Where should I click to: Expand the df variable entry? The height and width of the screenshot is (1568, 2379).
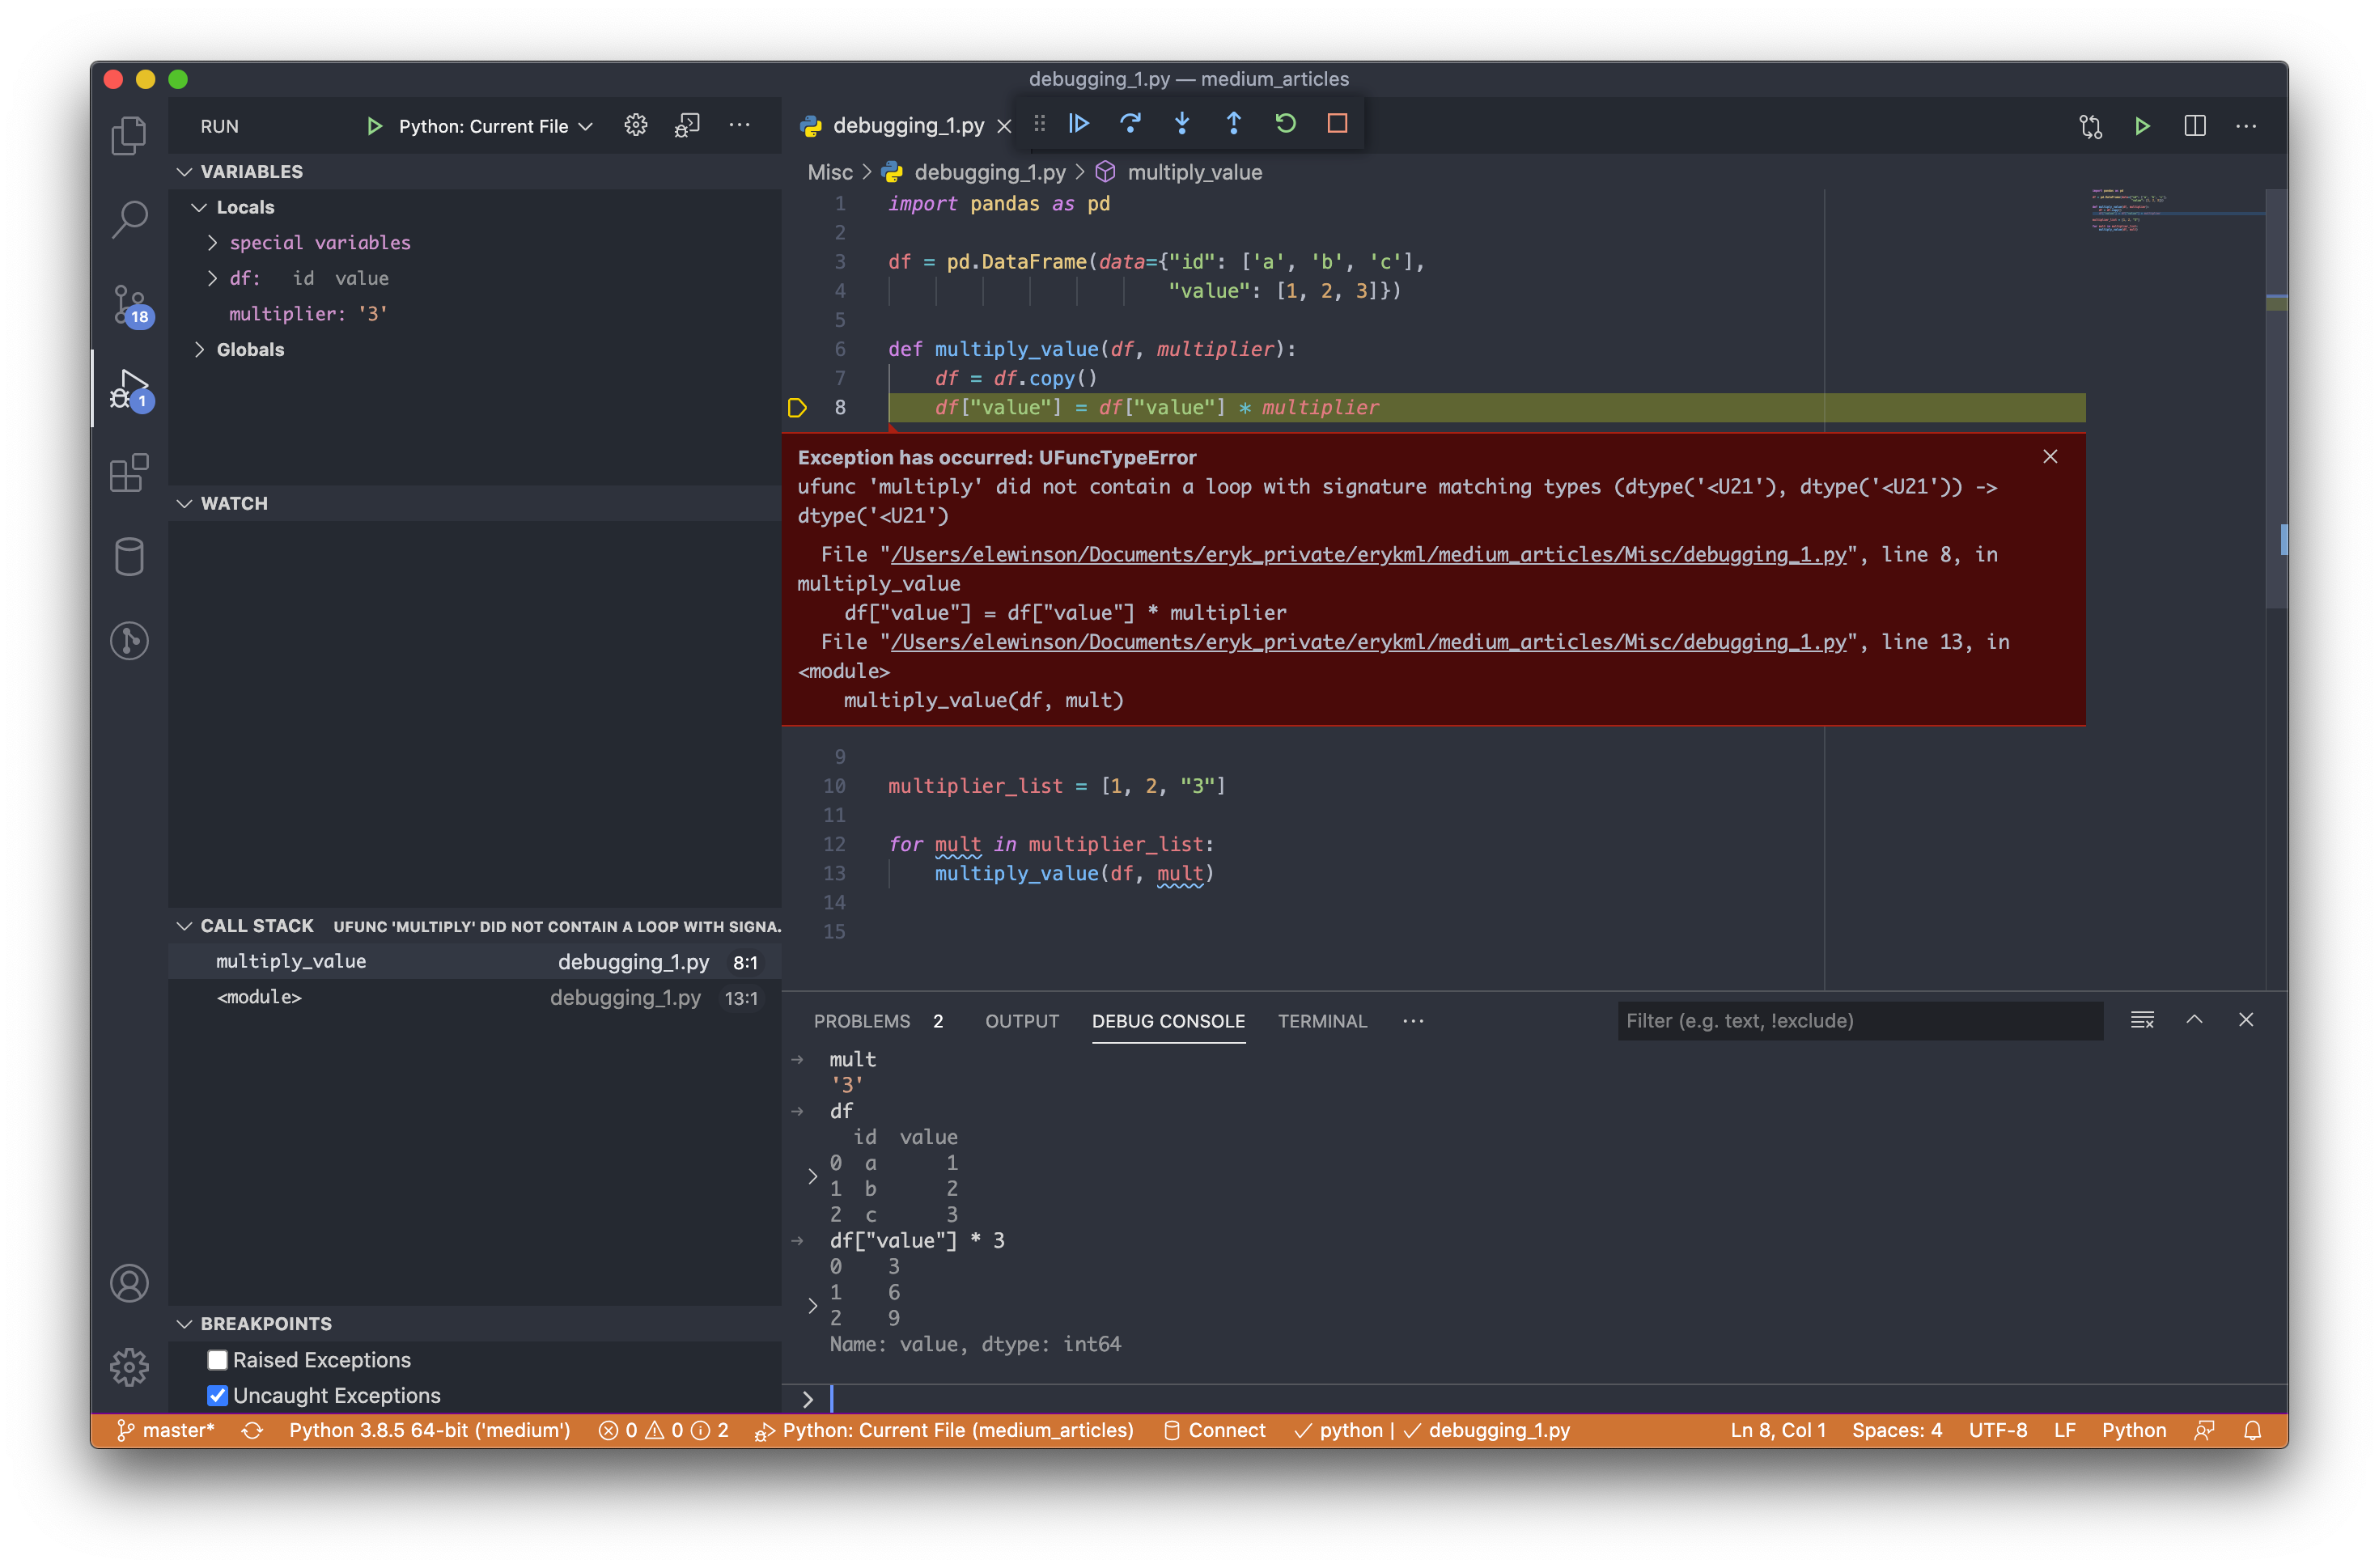click(212, 278)
